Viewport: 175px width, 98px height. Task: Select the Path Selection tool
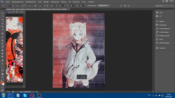pyautogui.click(x=2, y=67)
